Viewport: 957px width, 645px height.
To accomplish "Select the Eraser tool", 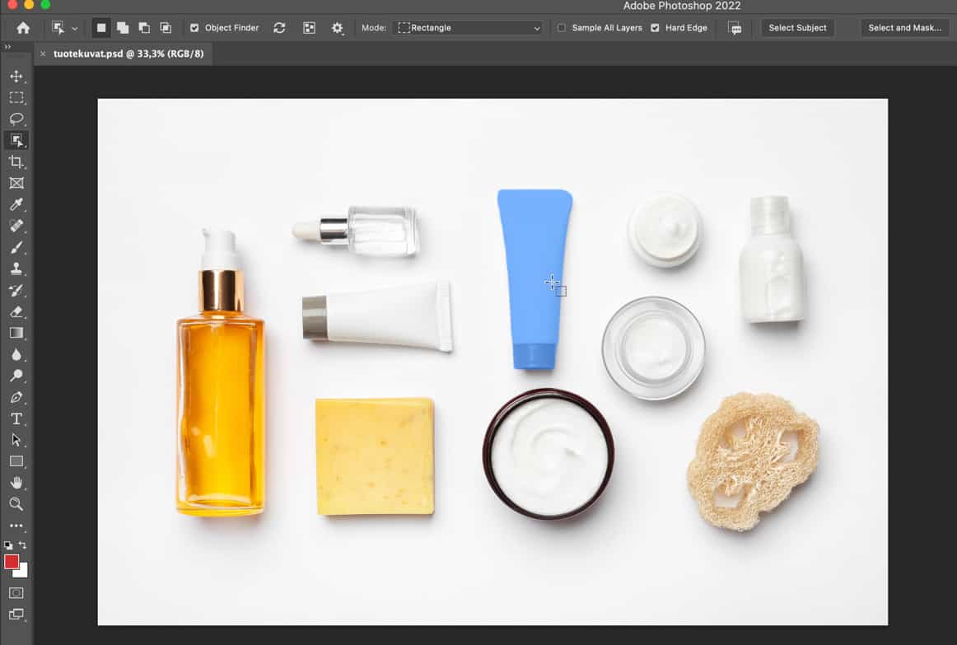I will (x=16, y=312).
